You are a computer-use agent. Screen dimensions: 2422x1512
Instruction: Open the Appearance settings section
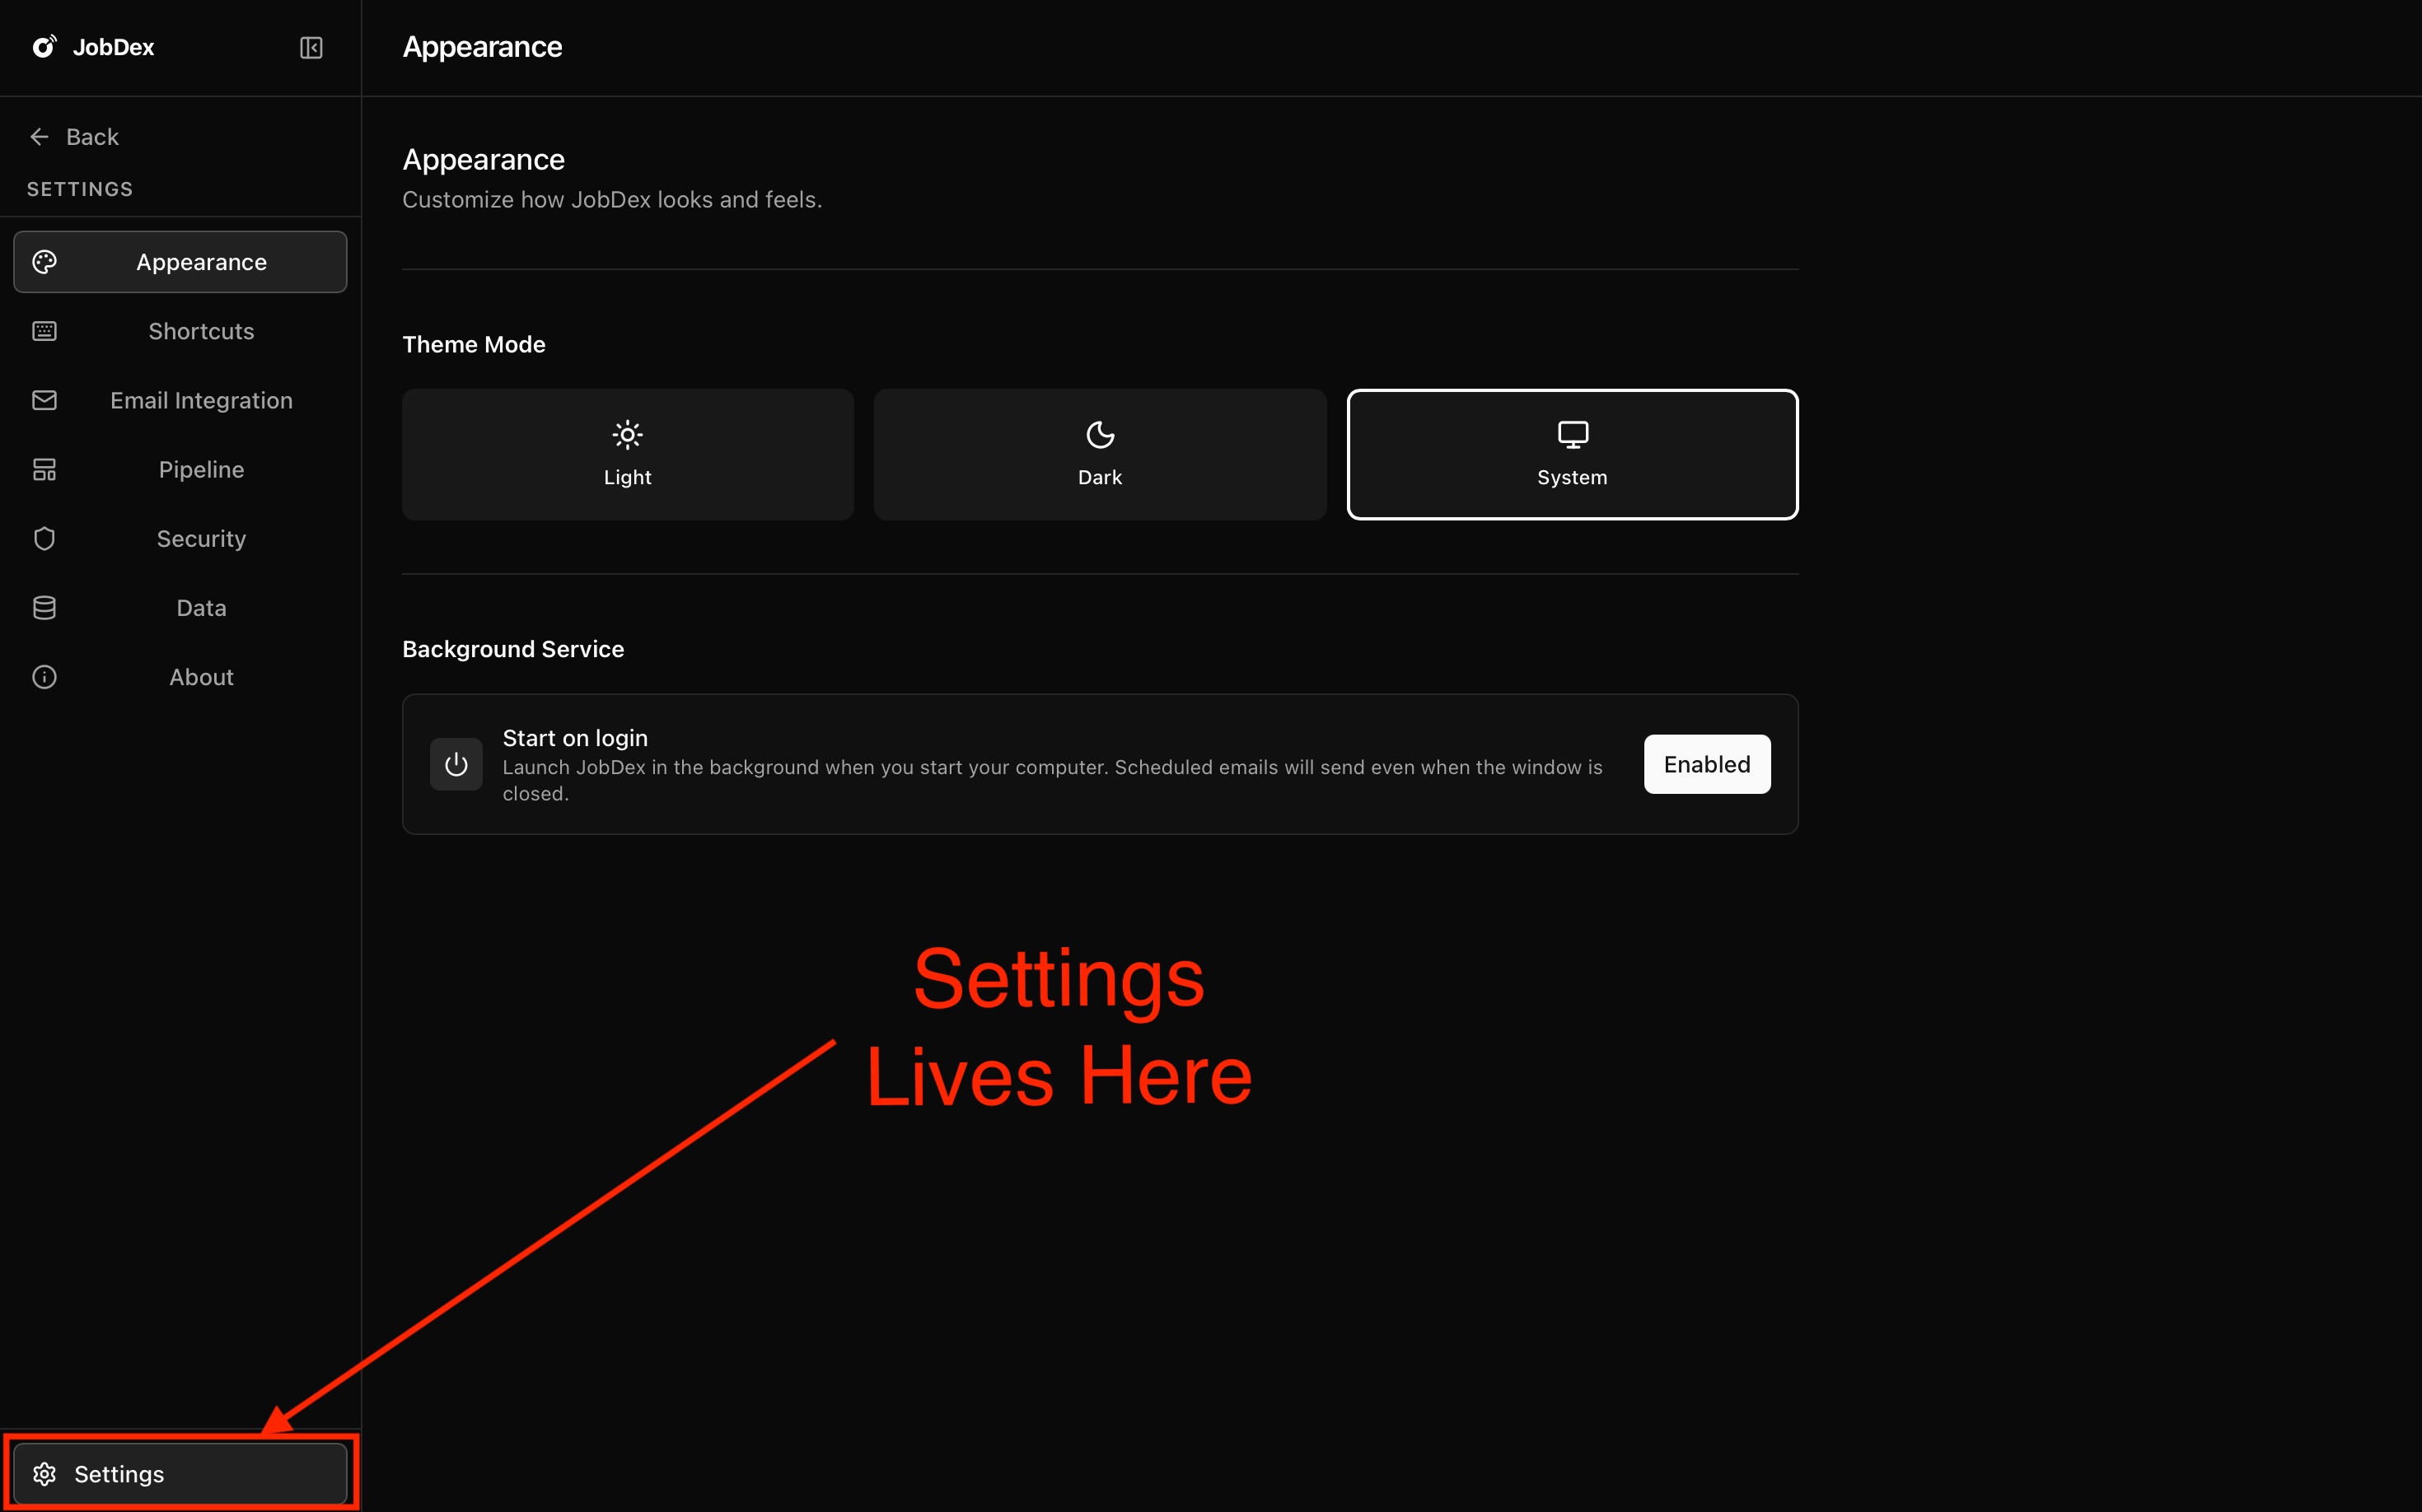[x=180, y=262]
